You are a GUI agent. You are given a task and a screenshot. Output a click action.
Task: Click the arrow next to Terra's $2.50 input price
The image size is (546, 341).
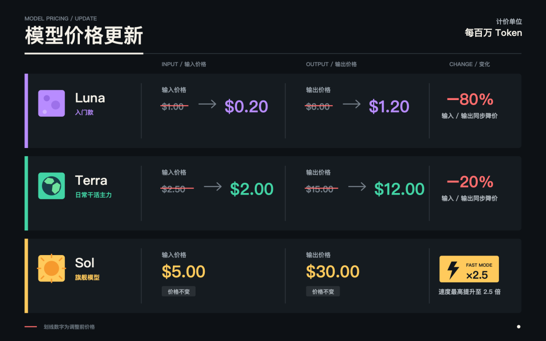(213, 186)
